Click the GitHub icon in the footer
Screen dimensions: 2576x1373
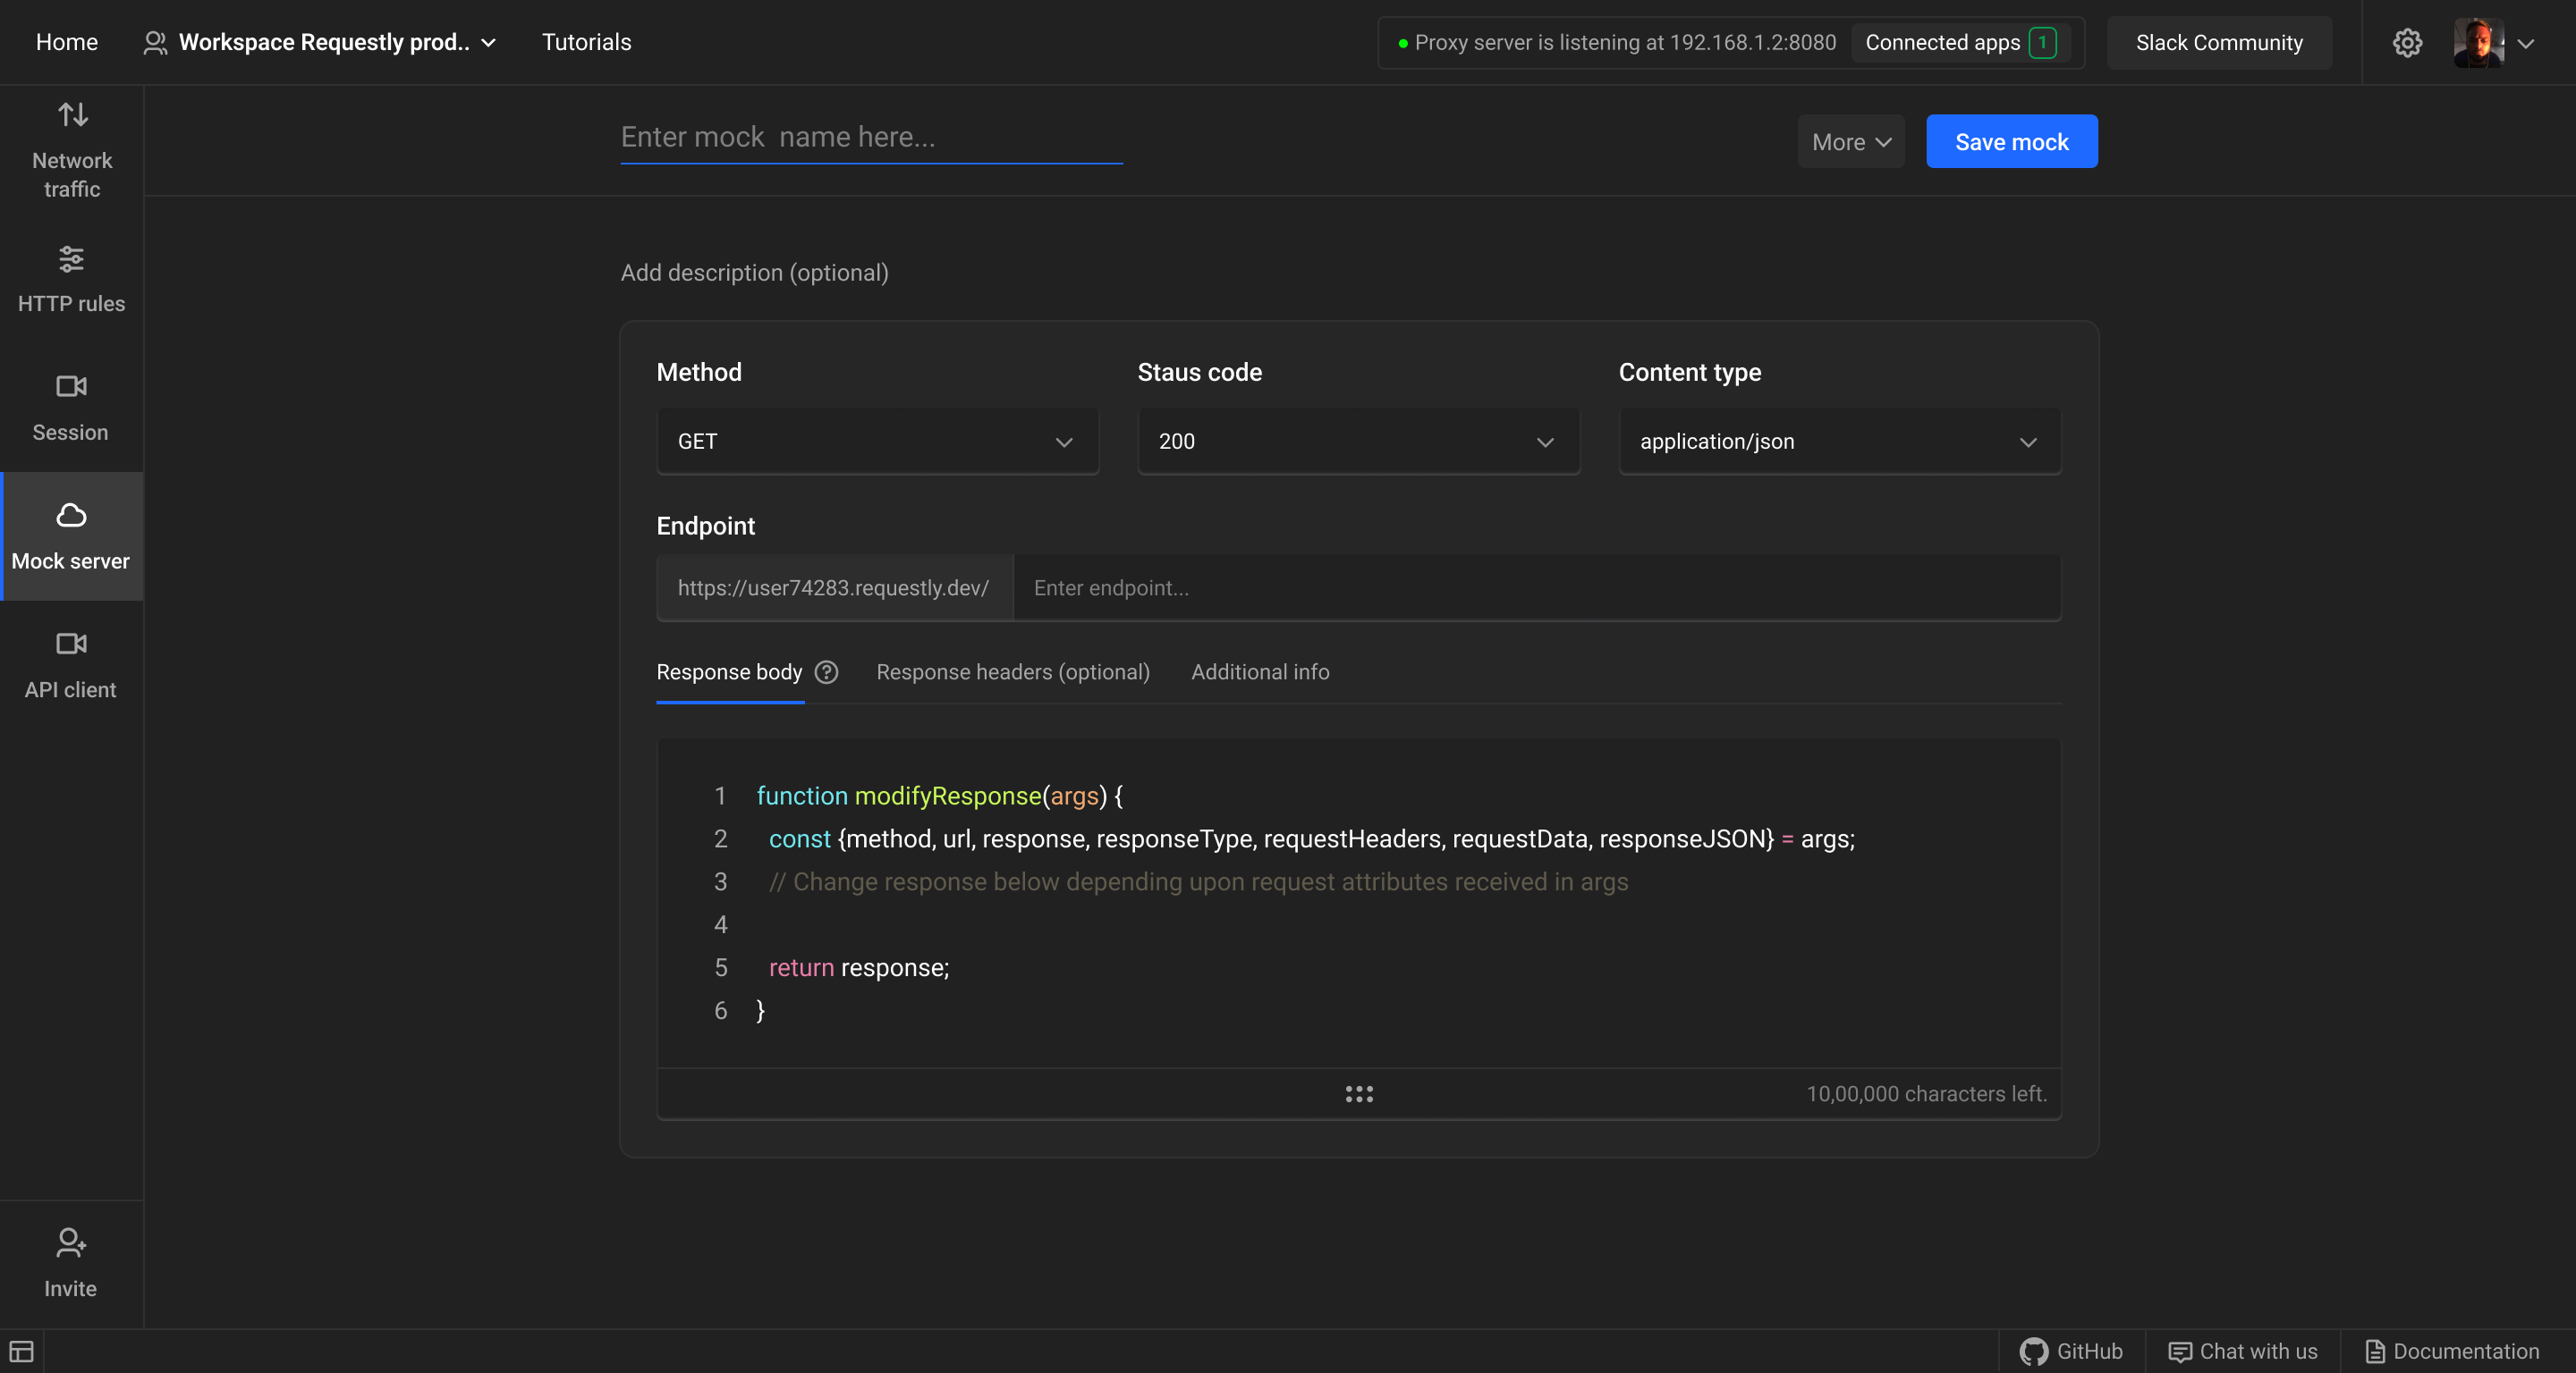click(2032, 1351)
